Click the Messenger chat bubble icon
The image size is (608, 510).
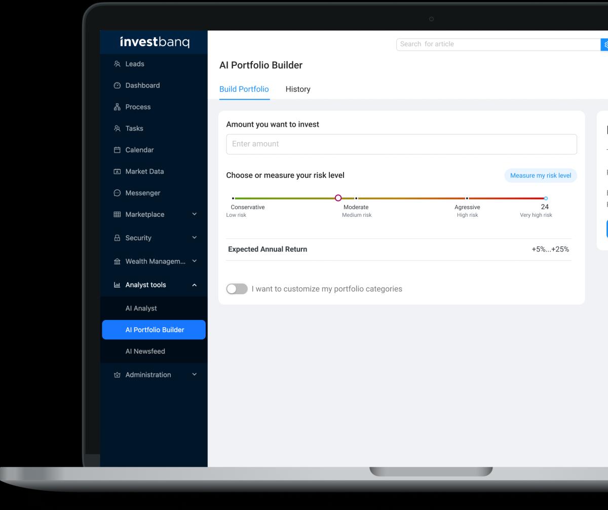click(x=117, y=193)
